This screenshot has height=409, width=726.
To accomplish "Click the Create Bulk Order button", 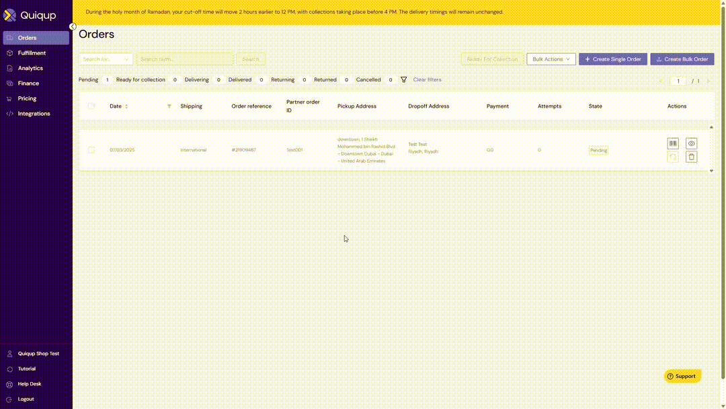I will pyautogui.click(x=682, y=59).
